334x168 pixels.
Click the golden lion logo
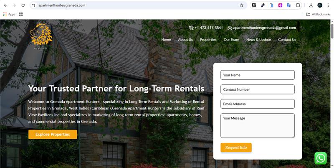point(41,35)
